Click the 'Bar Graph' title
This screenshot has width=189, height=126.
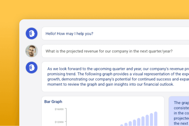point(53,102)
